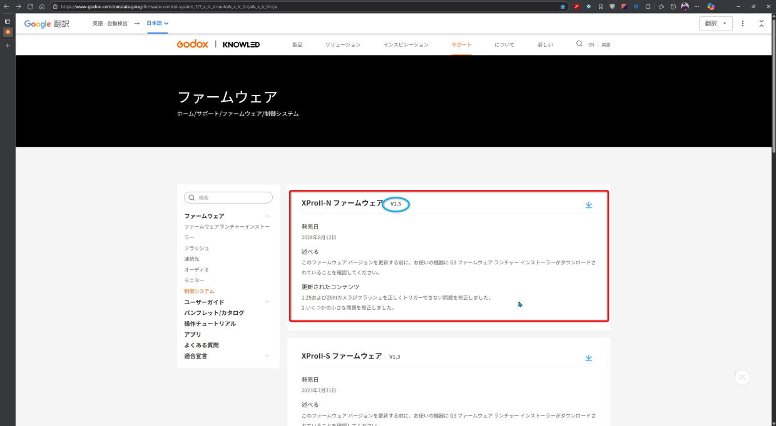Select the Godox tab in the vertical tab bar

point(8,32)
